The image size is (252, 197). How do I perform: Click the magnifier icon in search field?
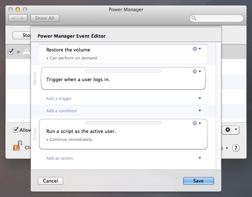coord(194,18)
